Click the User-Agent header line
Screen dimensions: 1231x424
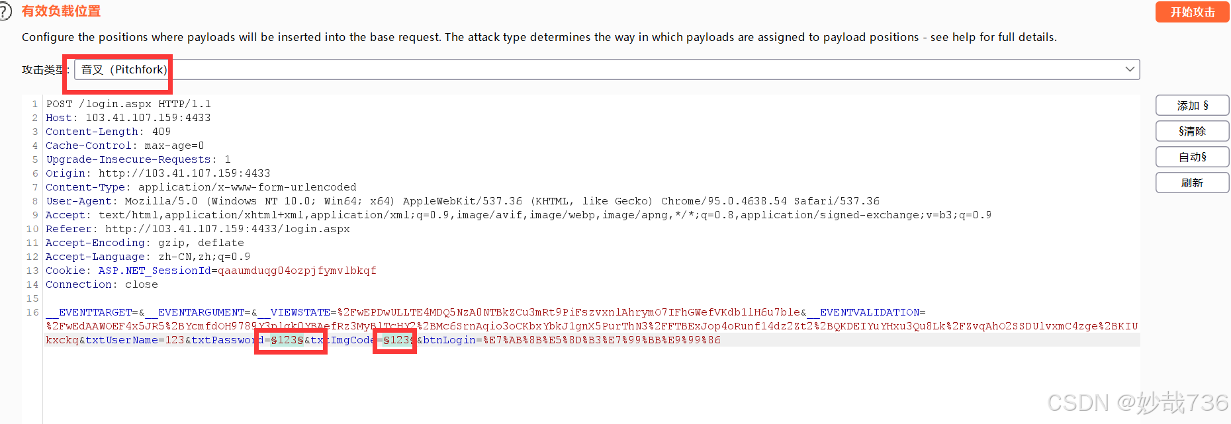click(463, 201)
